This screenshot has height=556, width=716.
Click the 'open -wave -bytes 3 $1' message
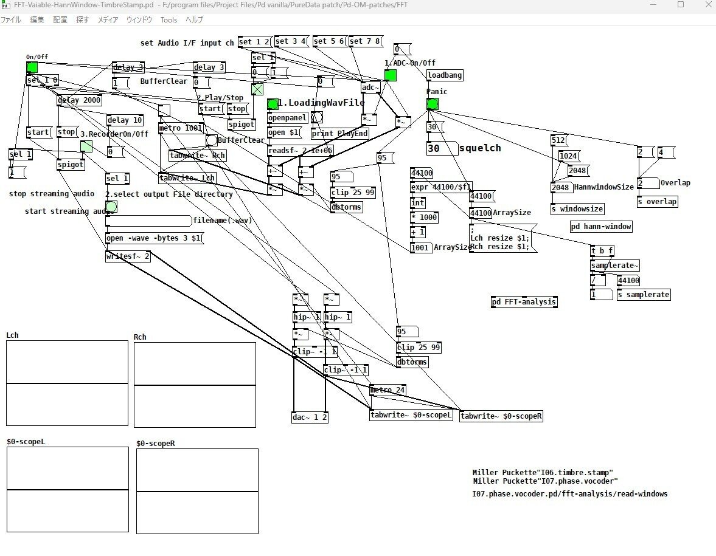[155, 238]
